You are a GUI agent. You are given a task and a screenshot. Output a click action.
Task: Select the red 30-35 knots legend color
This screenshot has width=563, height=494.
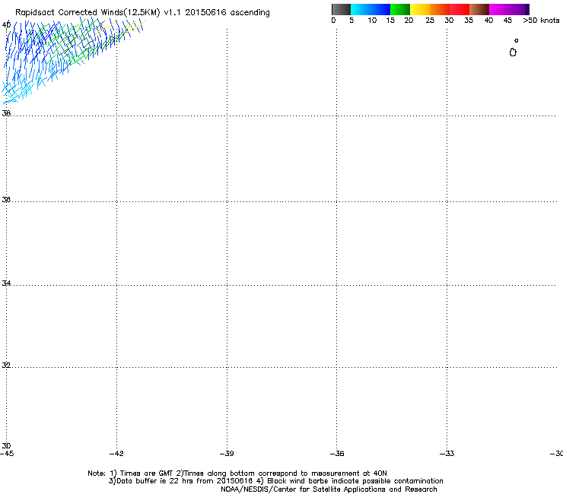pos(460,9)
